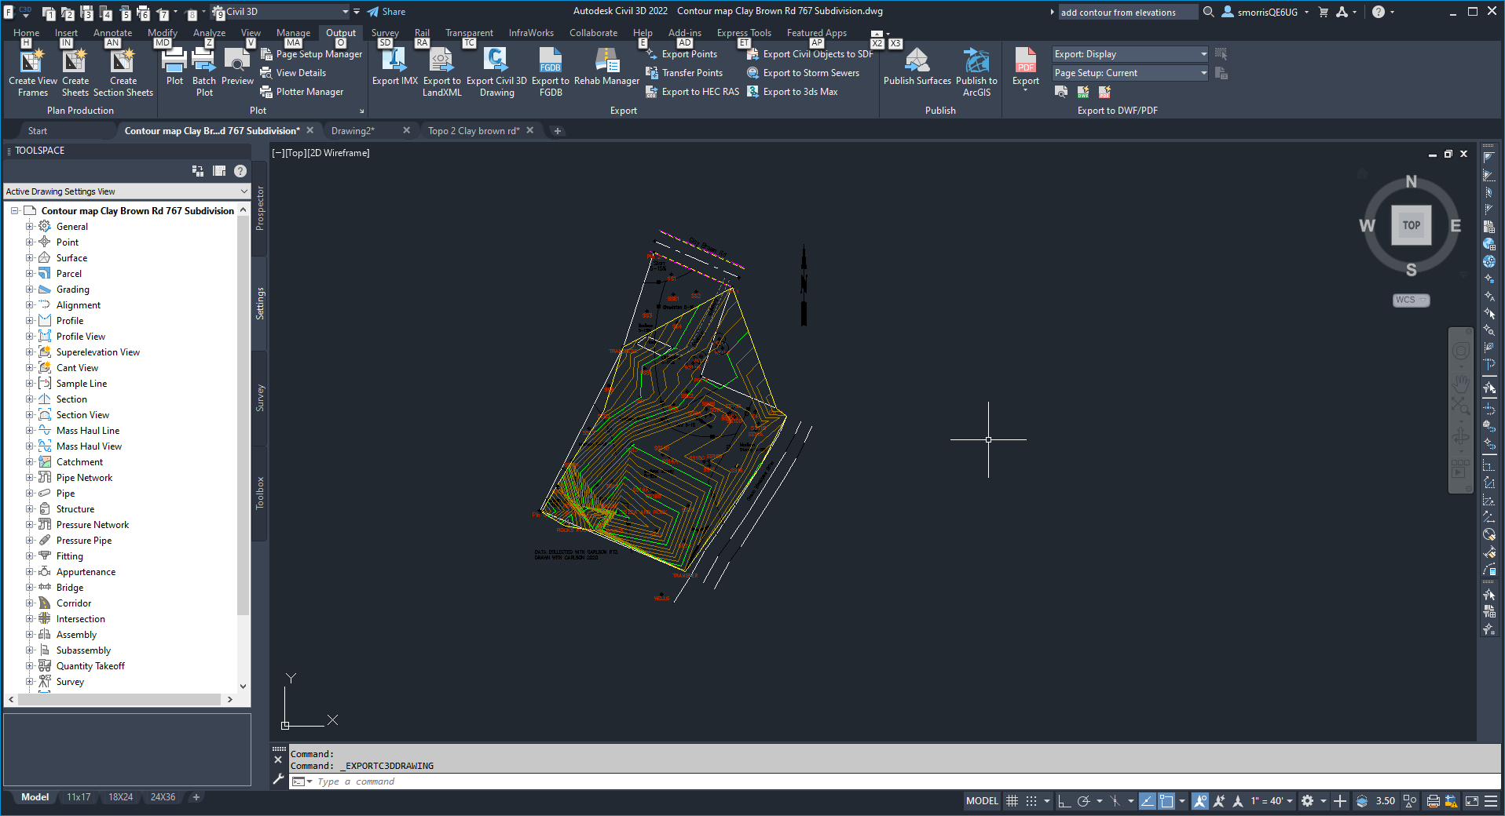The height and width of the screenshot is (816, 1505).
Task: Toggle polar tracking in status bar
Action: 1084,801
